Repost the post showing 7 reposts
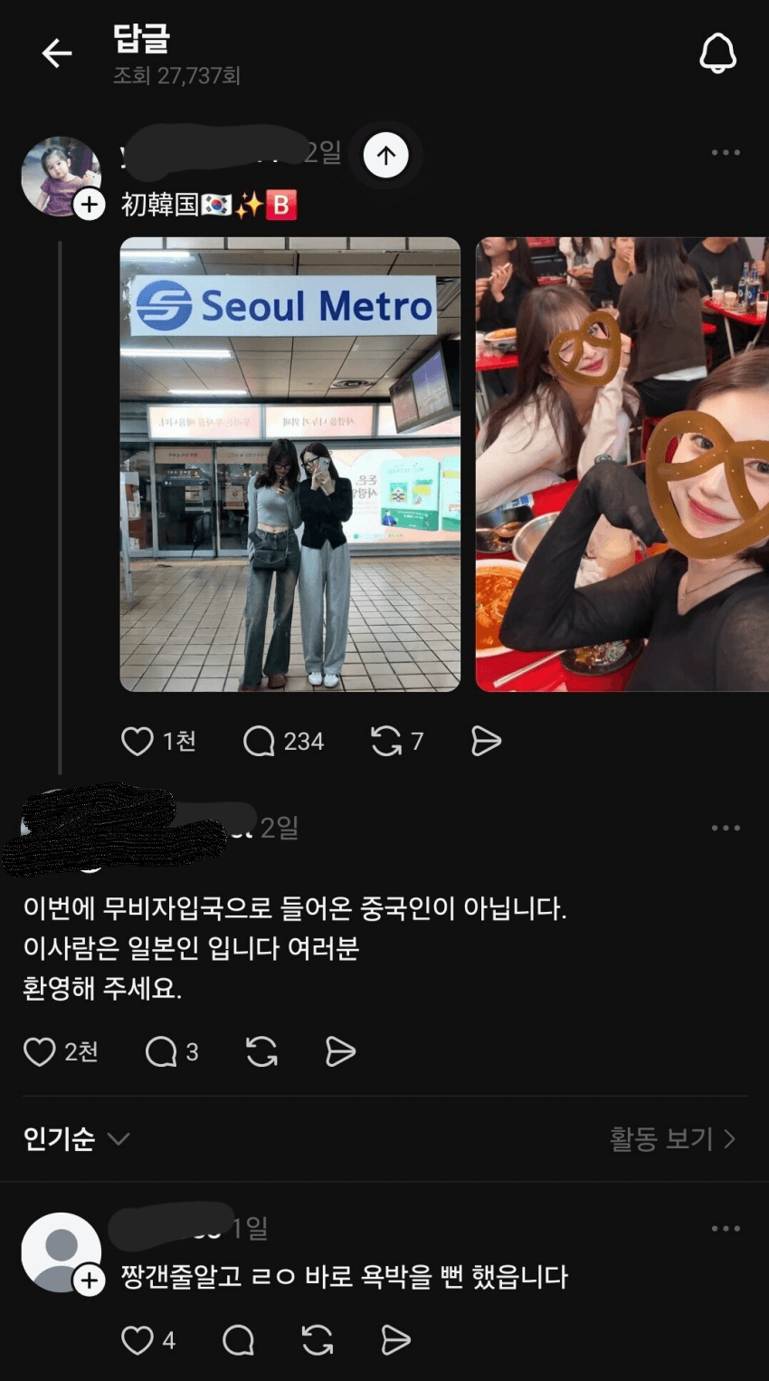The width and height of the screenshot is (769, 1381). coord(386,742)
